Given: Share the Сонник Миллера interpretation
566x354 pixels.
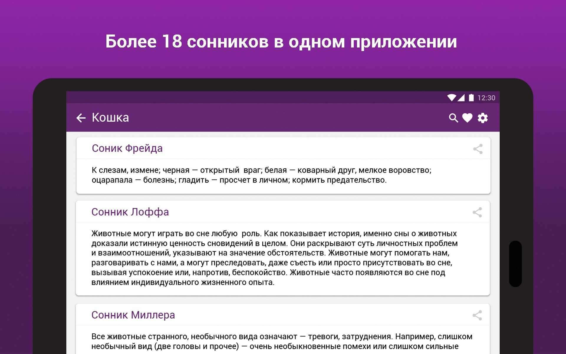Looking at the screenshot, I should (477, 315).
